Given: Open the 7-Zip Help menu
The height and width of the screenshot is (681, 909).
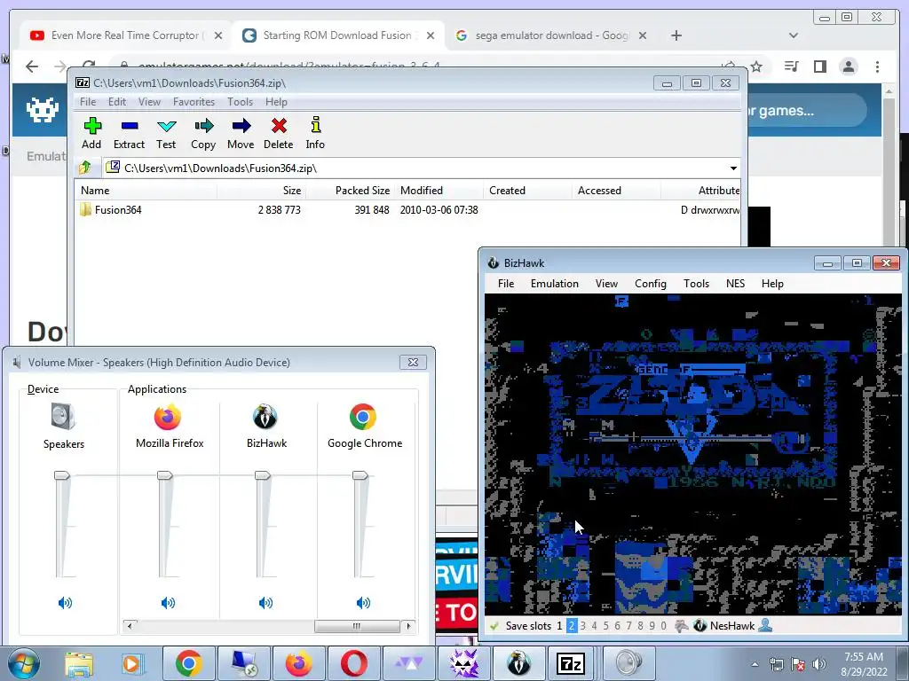Looking at the screenshot, I should click(276, 102).
